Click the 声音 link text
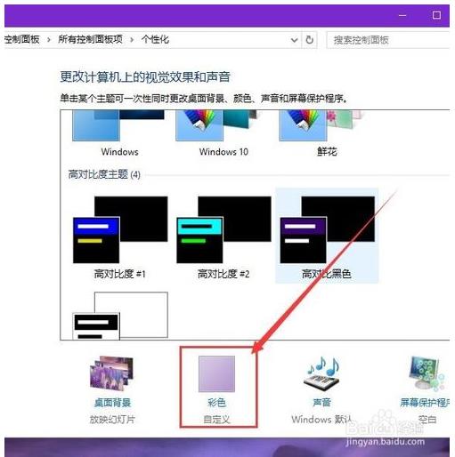 pos(322,402)
